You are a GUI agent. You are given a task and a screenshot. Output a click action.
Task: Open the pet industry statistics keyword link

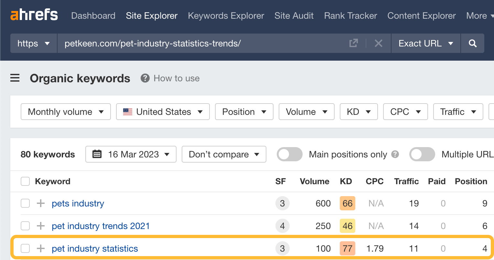[x=94, y=248]
